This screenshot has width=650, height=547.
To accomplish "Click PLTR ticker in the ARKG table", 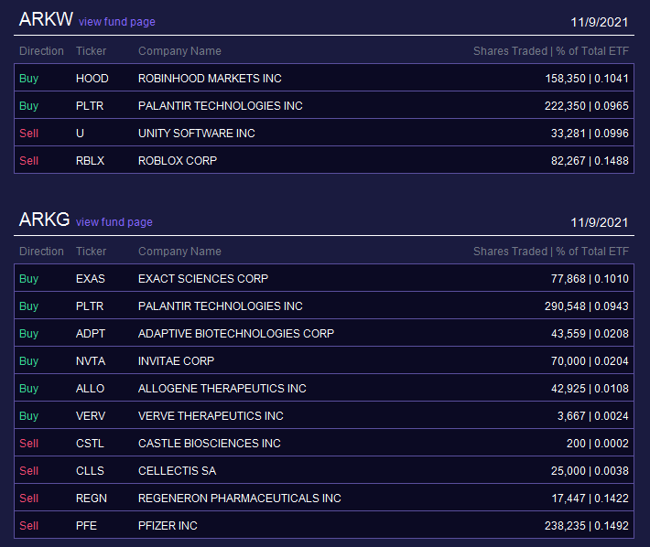I will point(90,306).
